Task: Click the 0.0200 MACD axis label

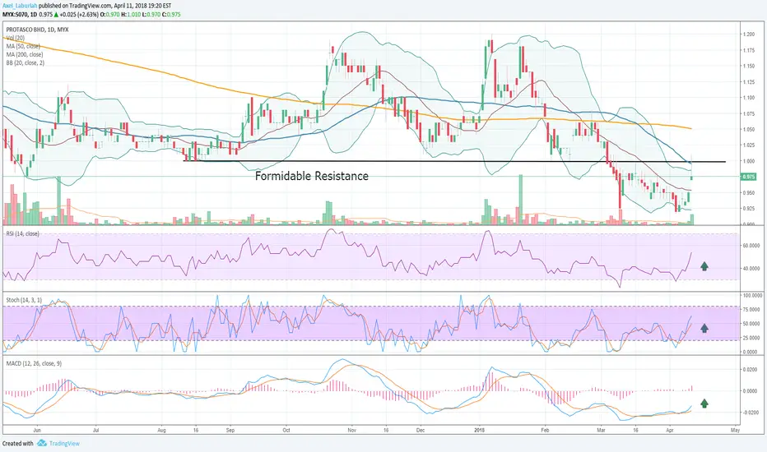Action: tap(751, 370)
